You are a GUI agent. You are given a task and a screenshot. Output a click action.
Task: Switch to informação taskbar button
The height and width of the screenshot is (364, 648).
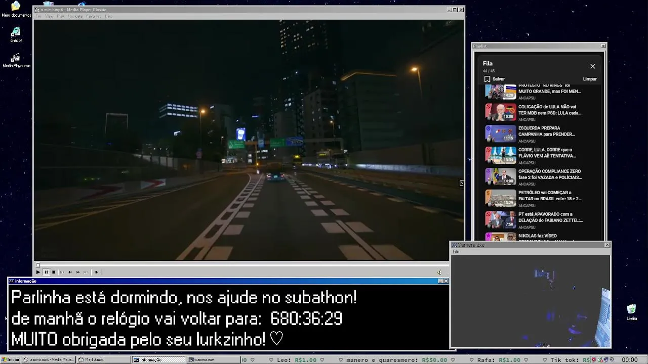coord(158,359)
